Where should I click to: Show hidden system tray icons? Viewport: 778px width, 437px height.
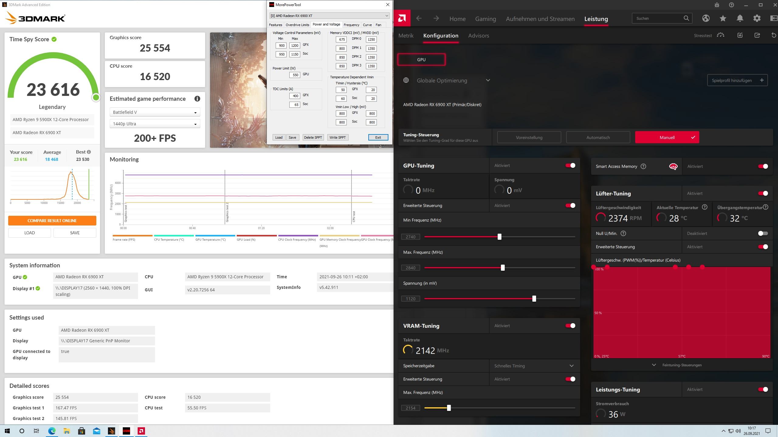pos(723,431)
